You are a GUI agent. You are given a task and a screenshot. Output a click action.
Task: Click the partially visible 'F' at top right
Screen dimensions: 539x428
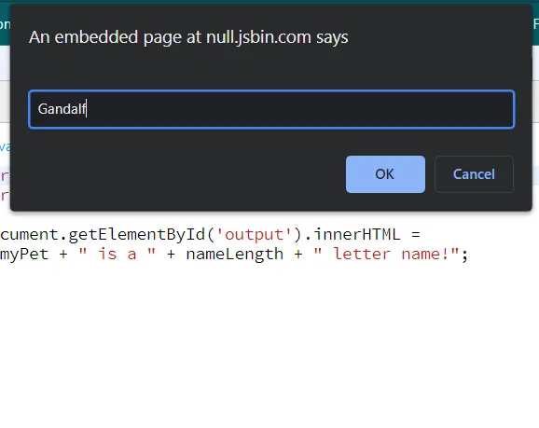pyautogui.click(x=536, y=24)
